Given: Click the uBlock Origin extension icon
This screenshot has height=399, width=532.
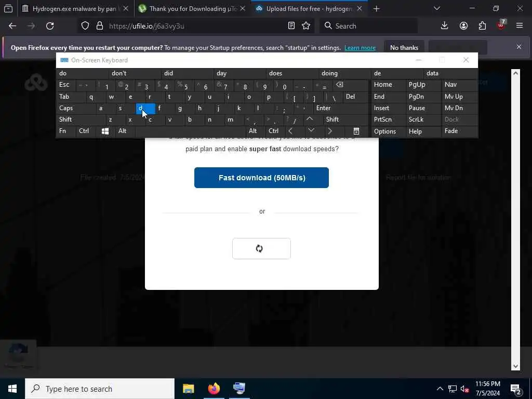Looking at the screenshot, I should click(x=501, y=25).
